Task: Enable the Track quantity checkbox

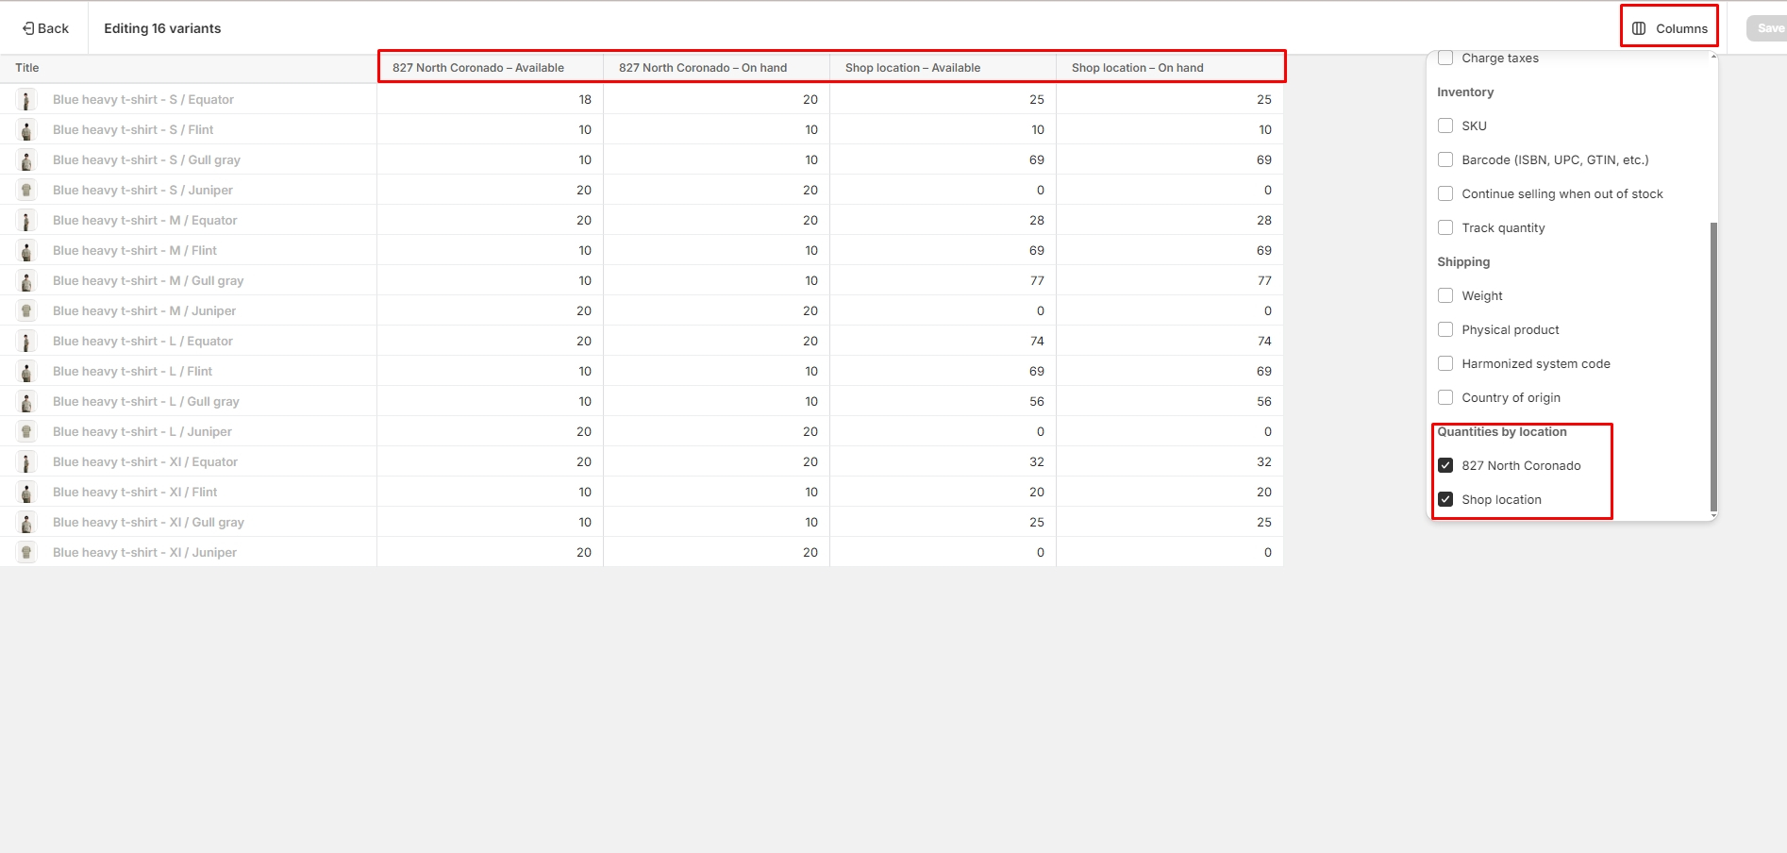Action: click(1445, 227)
